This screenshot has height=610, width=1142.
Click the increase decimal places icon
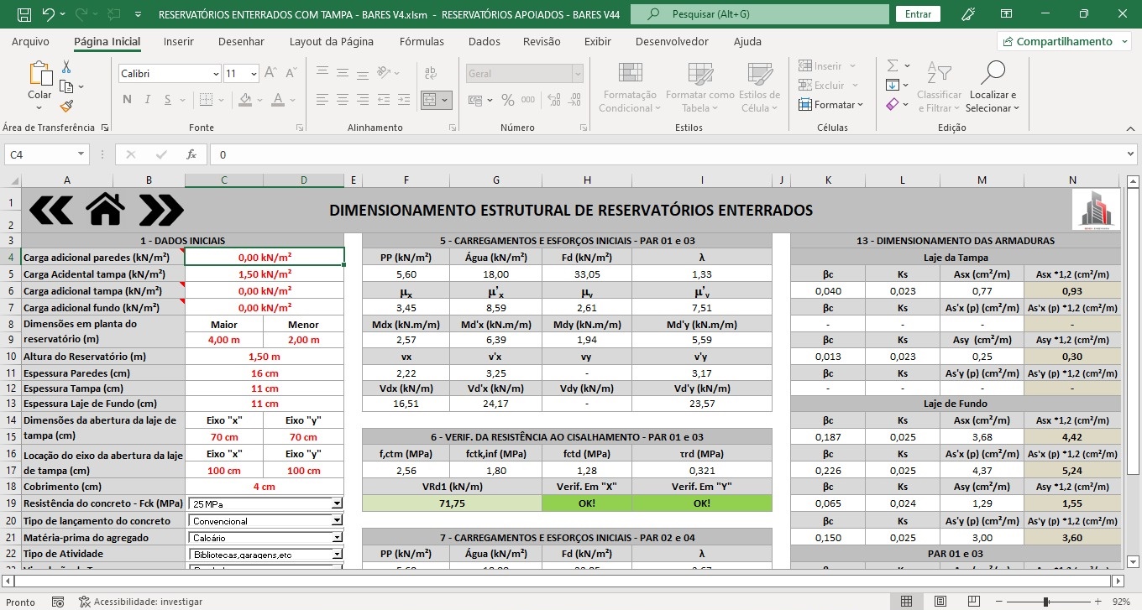point(554,100)
